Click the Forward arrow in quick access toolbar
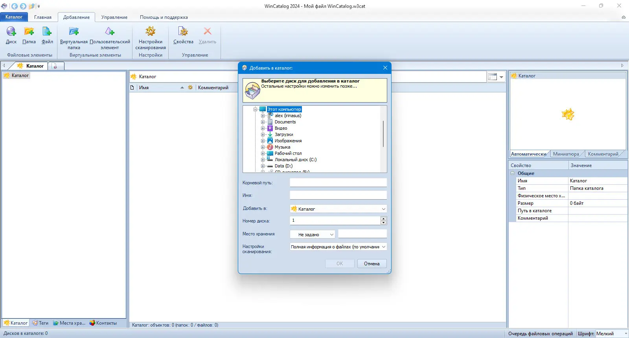The width and height of the screenshot is (629, 338). [23, 6]
